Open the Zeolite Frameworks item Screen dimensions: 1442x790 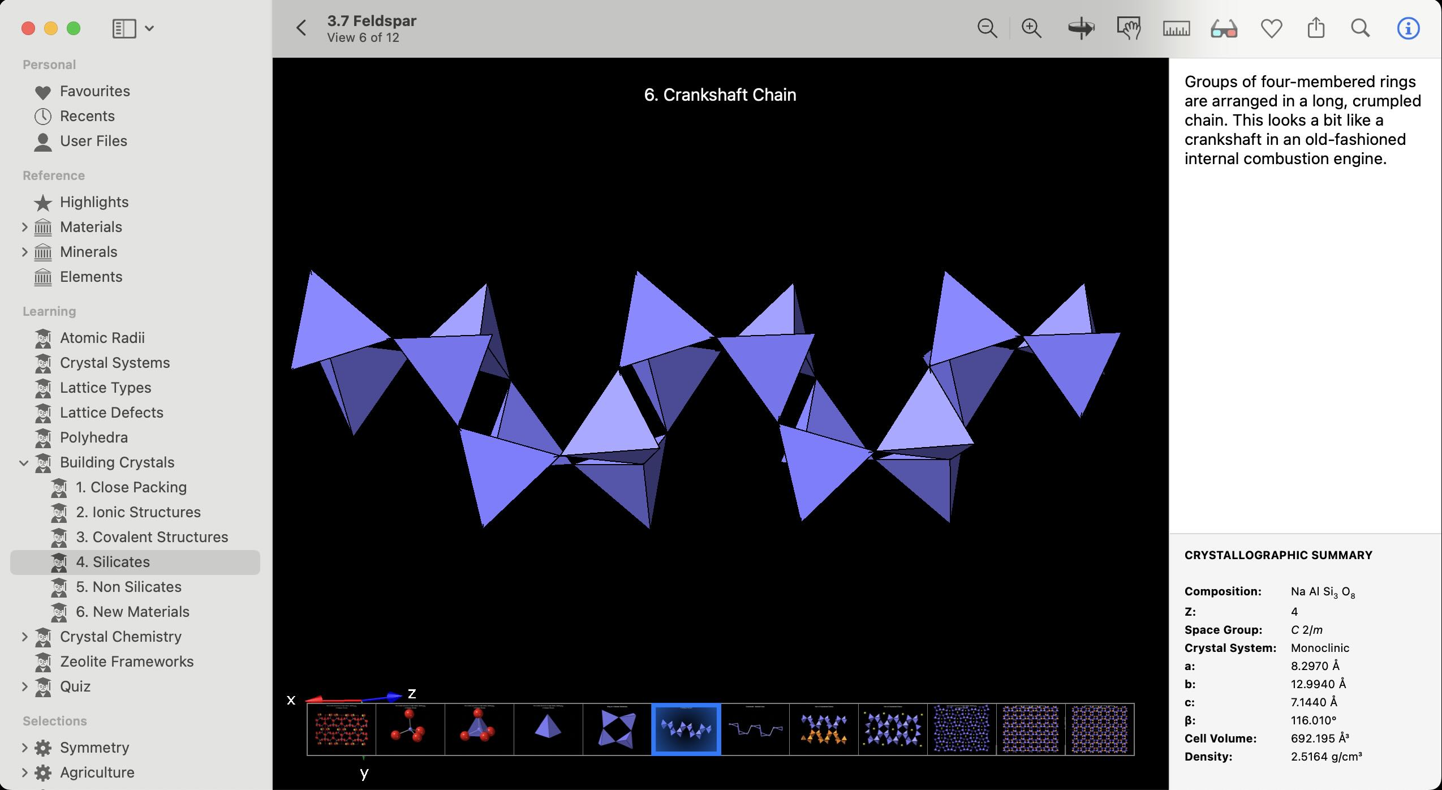click(127, 662)
